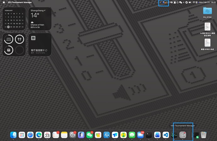Open QQ Music in the dock
This screenshot has width=217, height=141.
click(124, 135)
